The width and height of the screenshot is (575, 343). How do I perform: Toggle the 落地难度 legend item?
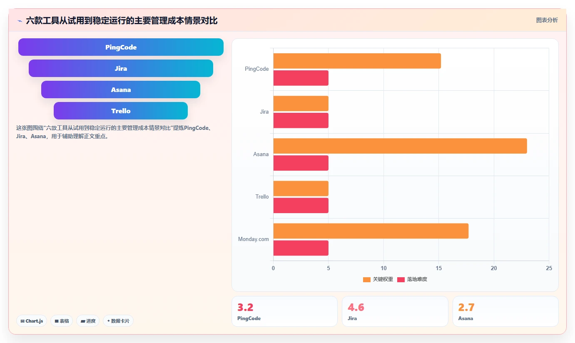[x=412, y=279]
